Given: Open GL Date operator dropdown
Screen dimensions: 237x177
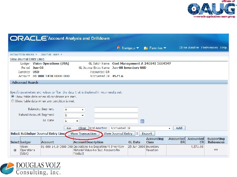Looking at the screenshot, I should 71,121.
